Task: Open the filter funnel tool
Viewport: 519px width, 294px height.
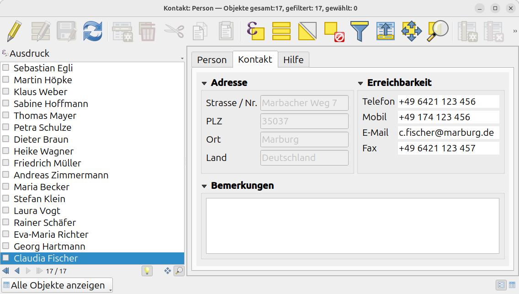Action: pos(360,32)
